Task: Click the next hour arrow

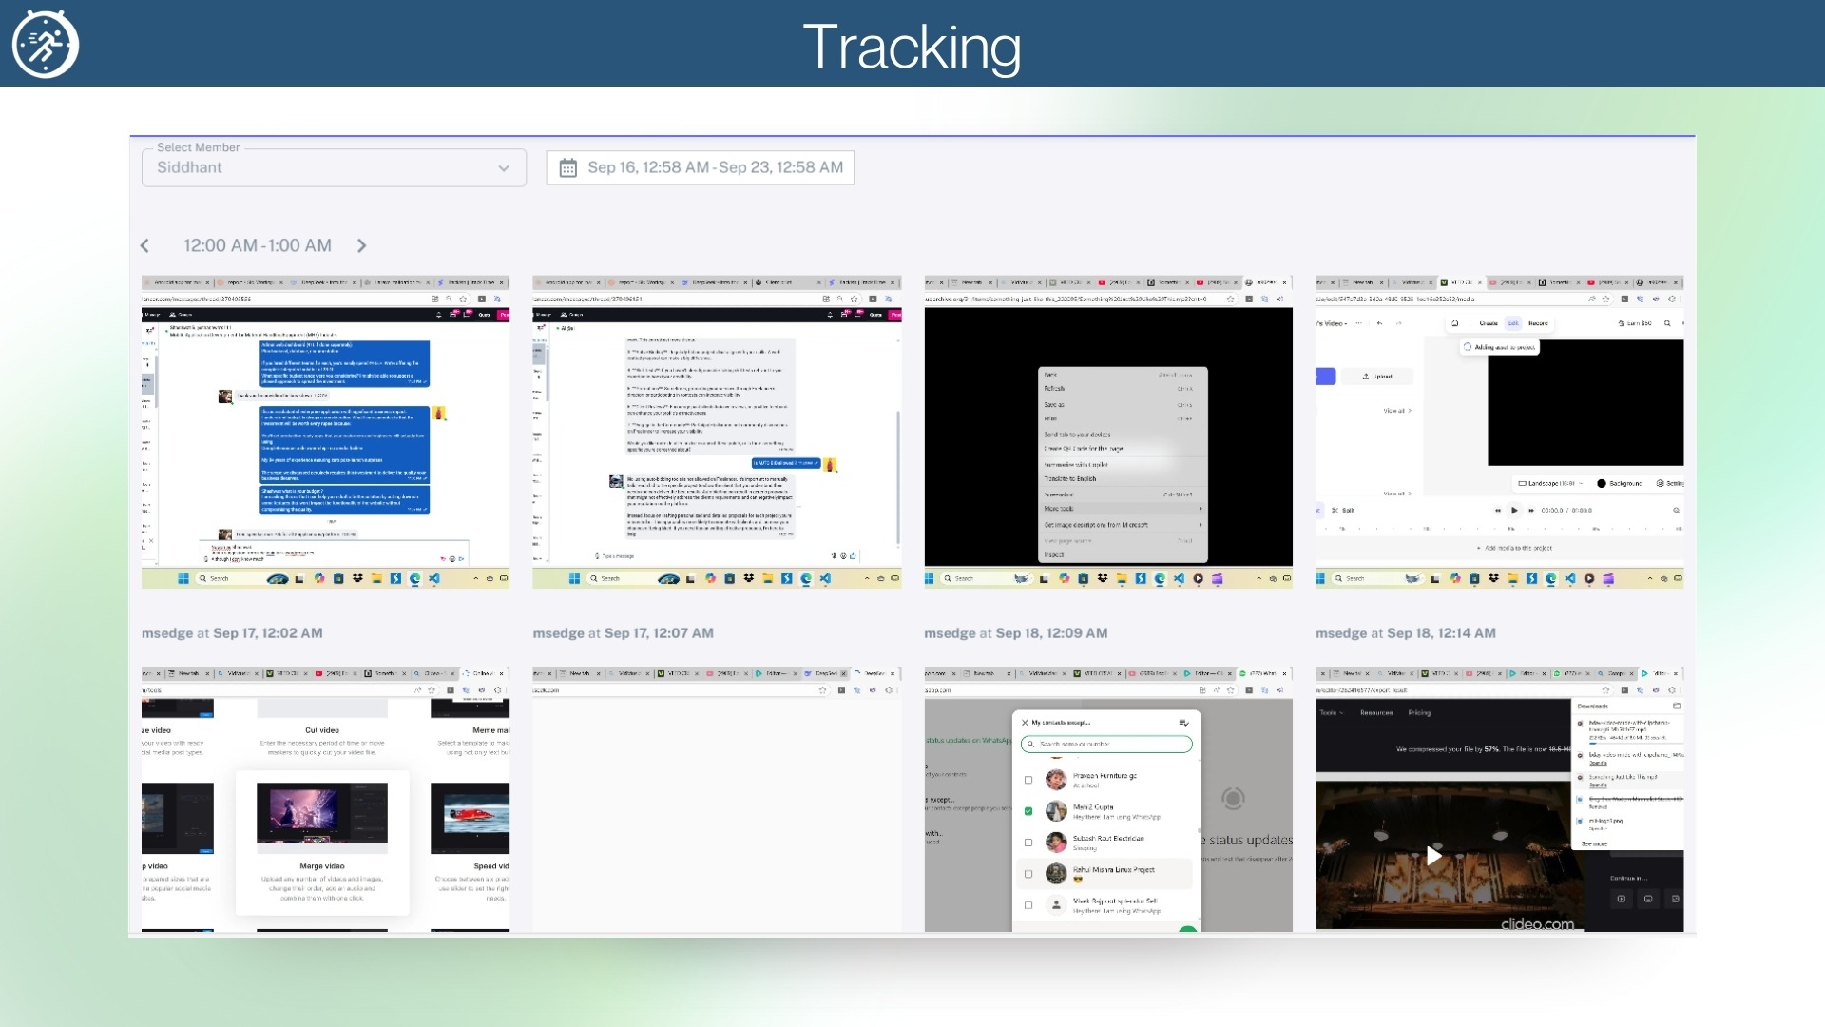Action: [361, 245]
